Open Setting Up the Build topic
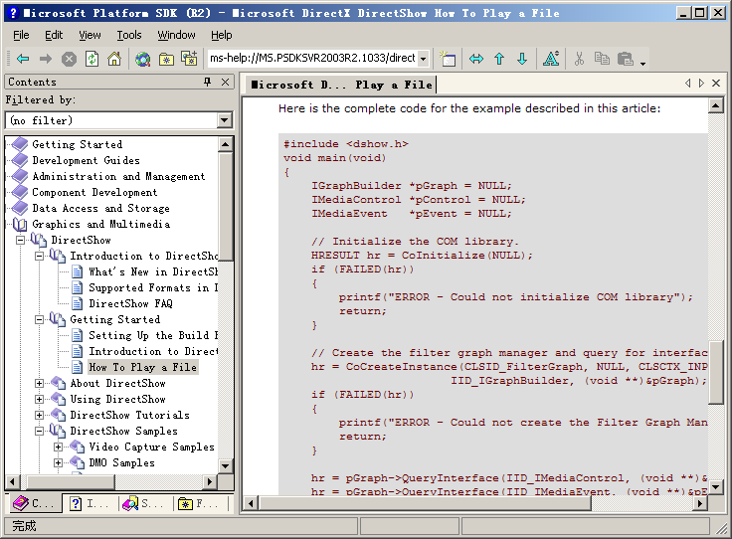 click(x=153, y=335)
